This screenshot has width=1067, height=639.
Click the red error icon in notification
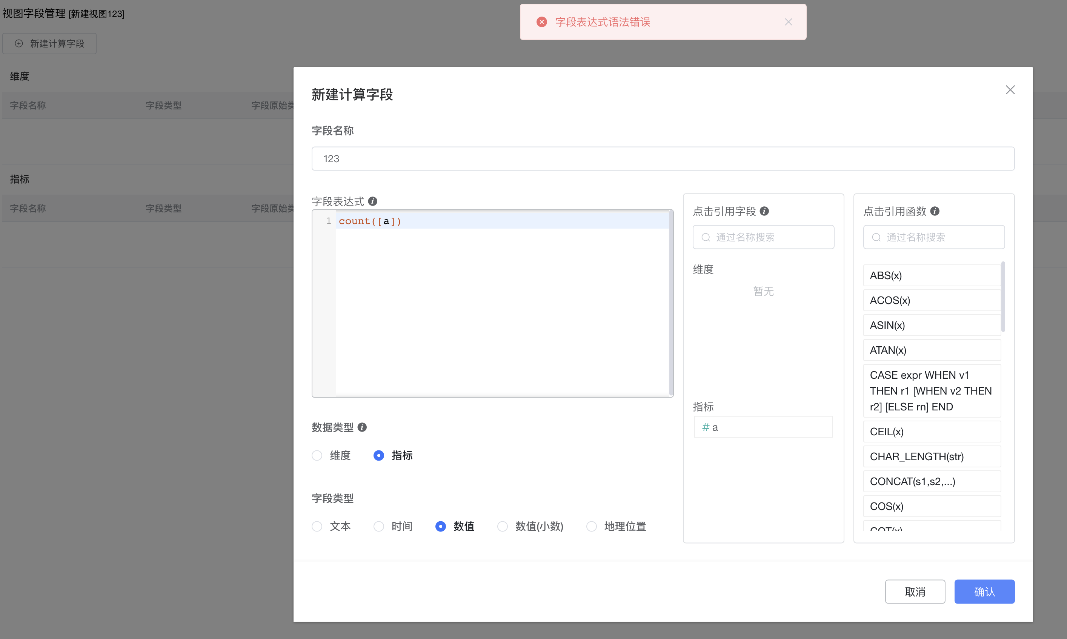542,22
